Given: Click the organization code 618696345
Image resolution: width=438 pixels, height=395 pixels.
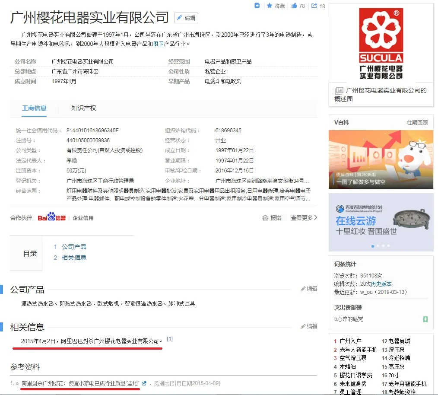Looking at the screenshot, I should tap(228, 131).
